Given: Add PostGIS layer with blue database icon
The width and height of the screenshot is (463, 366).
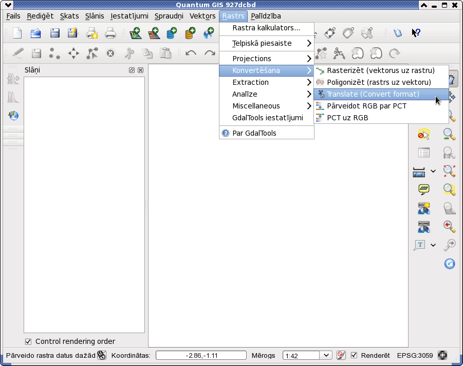Looking at the screenshot, I should [172, 33].
